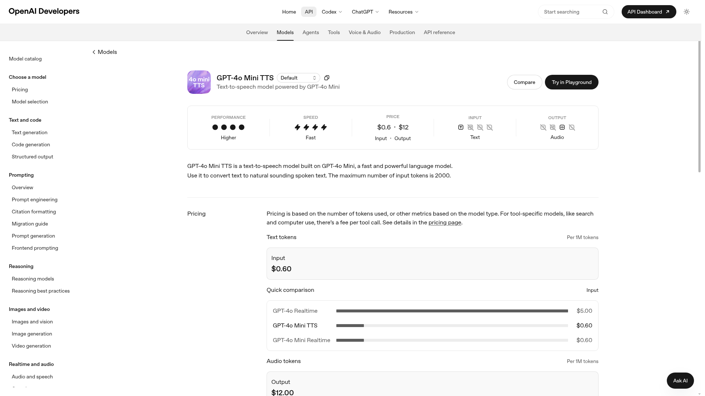Open Pricing in the sidebar

coord(20,89)
